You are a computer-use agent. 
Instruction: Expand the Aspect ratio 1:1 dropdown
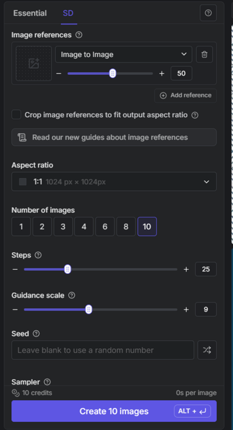[114, 181]
